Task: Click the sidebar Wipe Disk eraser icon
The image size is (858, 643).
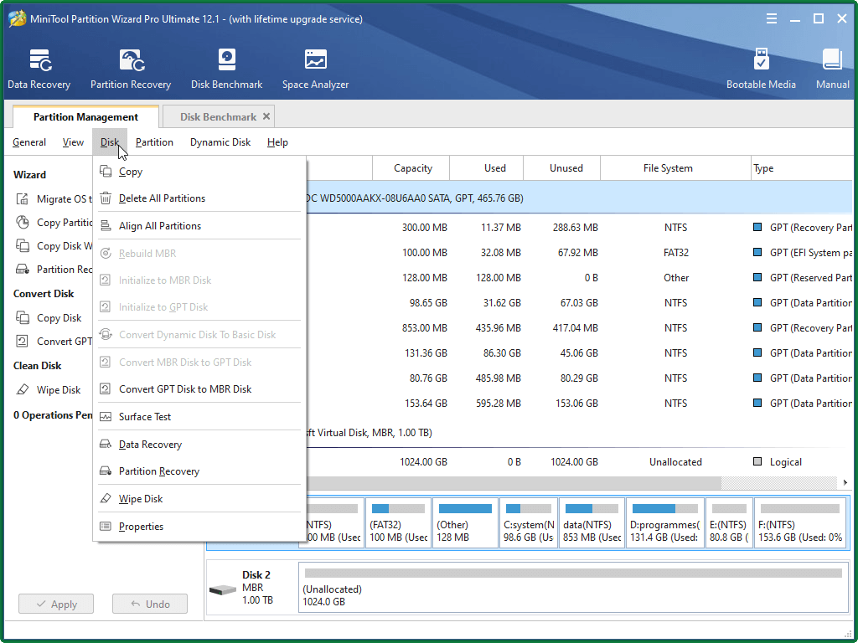Action: (x=23, y=390)
